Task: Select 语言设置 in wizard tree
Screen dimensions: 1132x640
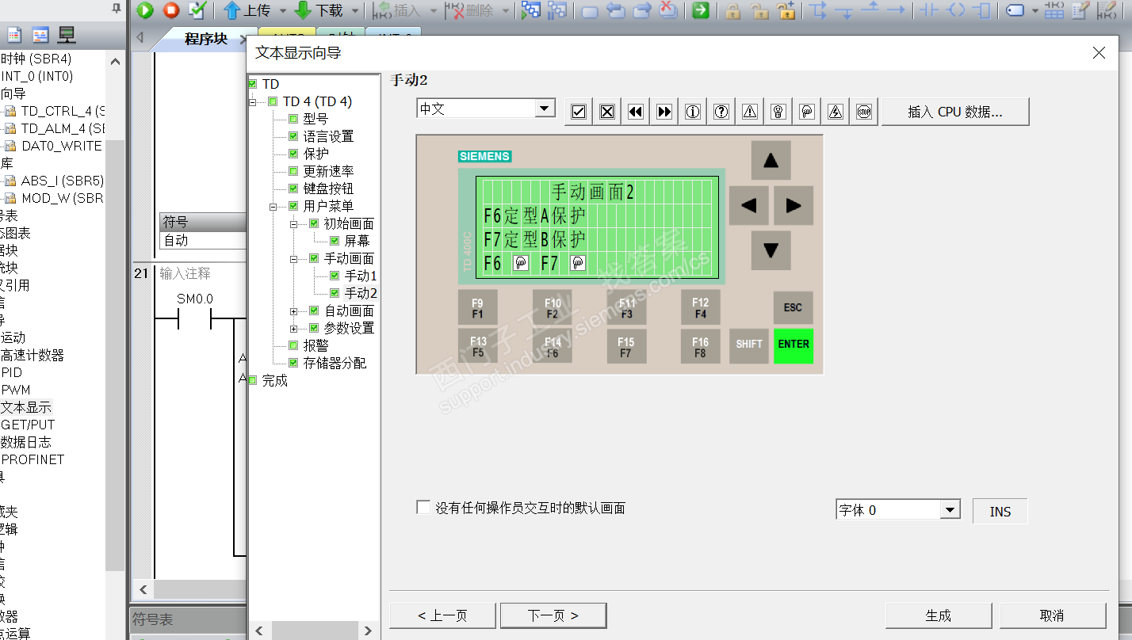Action: pyautogui.click(x=328, y=136)
